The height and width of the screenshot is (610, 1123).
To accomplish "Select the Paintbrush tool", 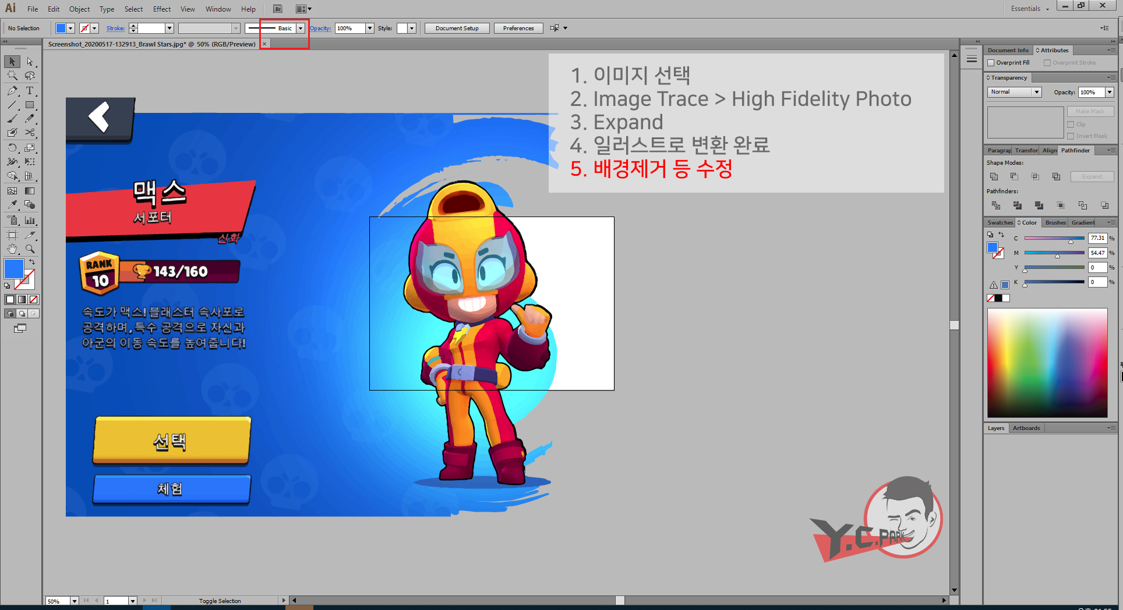I will point(12,119).
